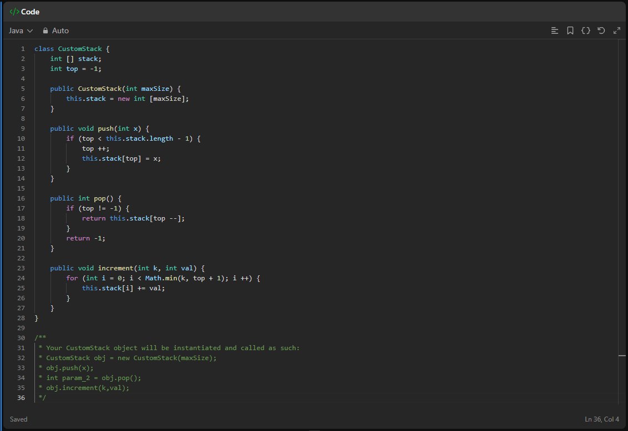Click line number 30 in gutter
628x431 pixels.
[21, 338]
